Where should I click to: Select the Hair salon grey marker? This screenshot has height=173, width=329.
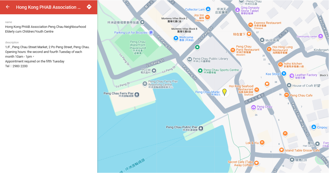click(x=317, y=144)
